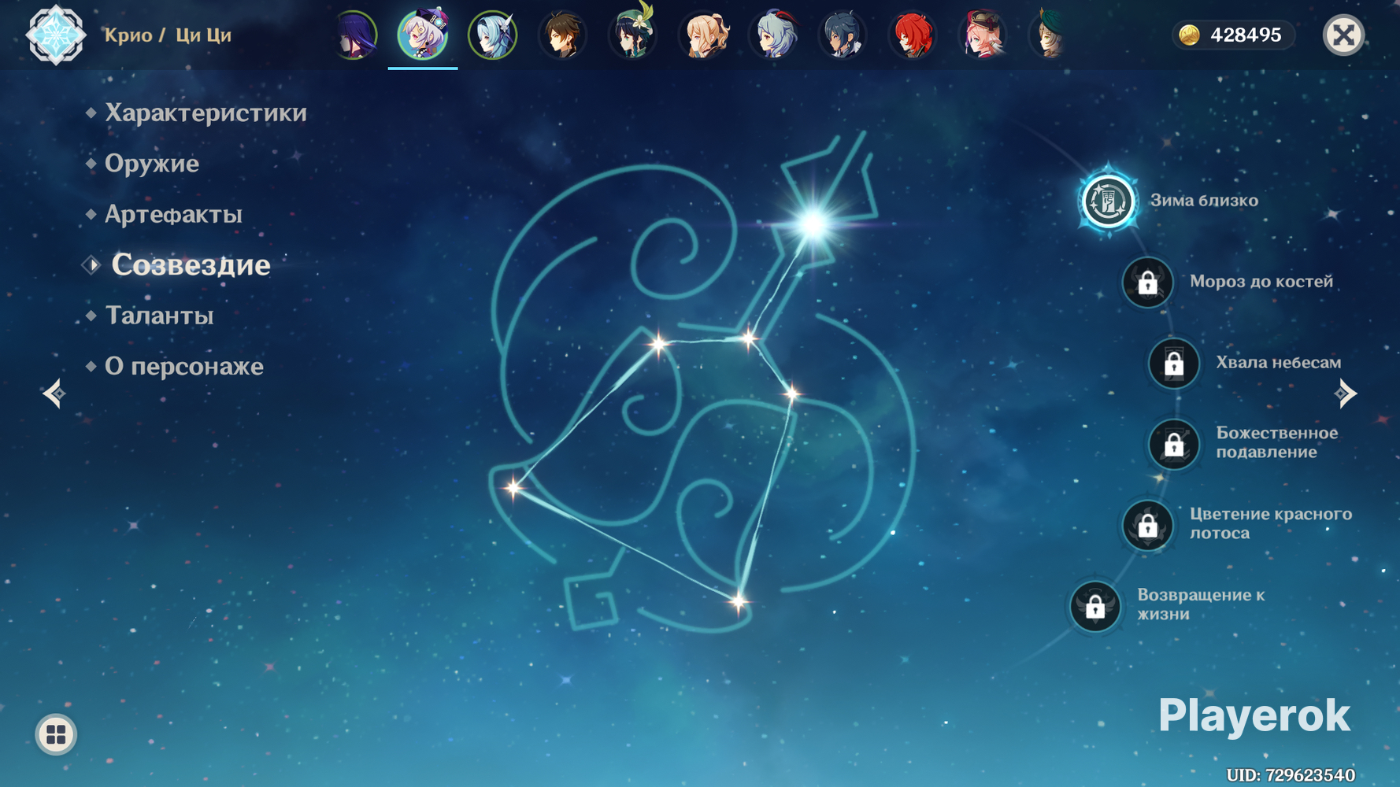Click the lock icon for Возвращение к жизни
The image size is (1400, 787).
(1095, 606)
